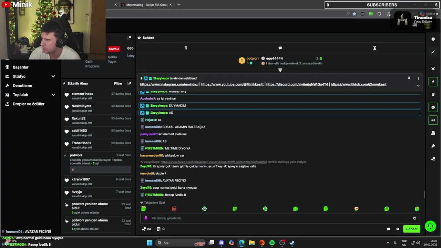
Task: Open the emoji picker in message box
Action: click(x=415, y=218)
